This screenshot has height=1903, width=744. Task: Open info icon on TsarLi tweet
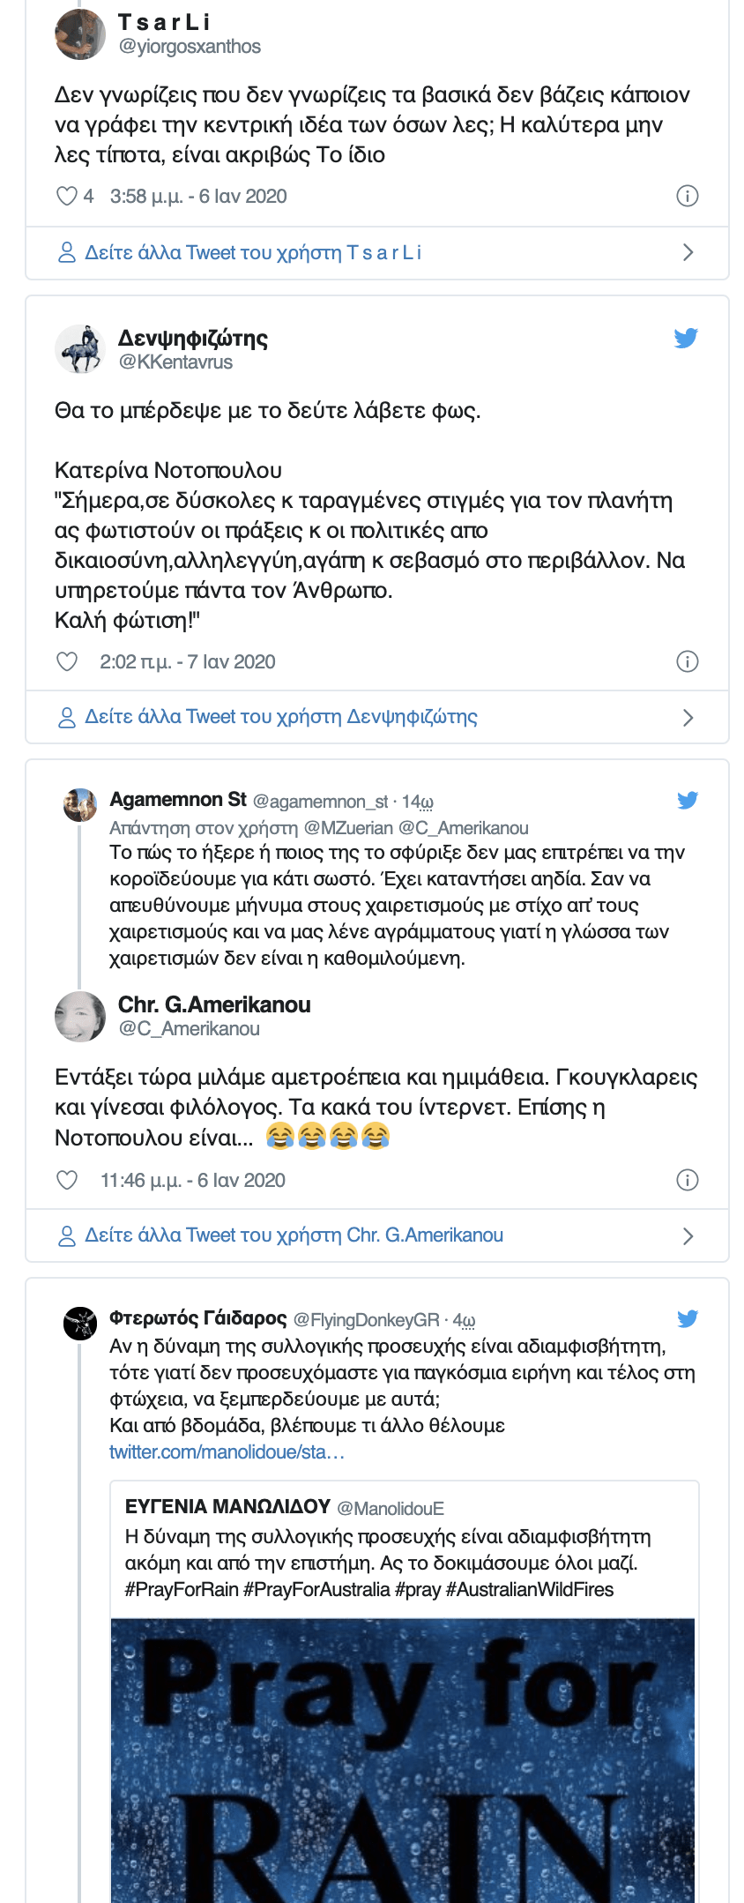(x=687, y=196)
